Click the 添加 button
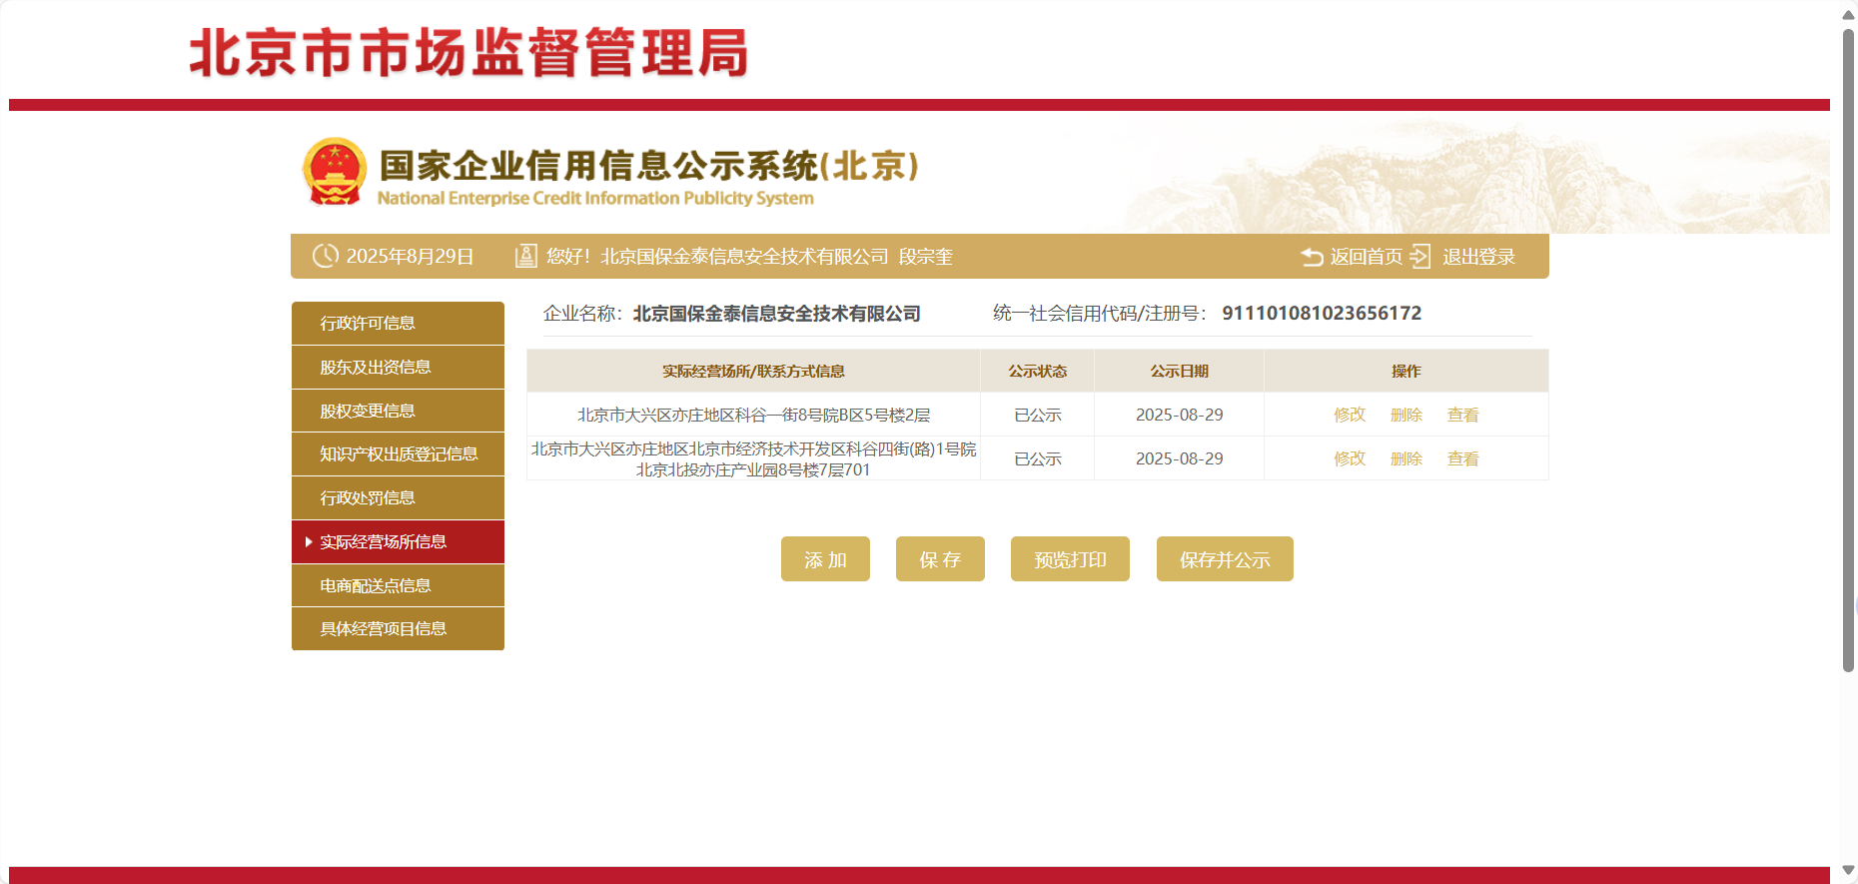This screenshot has width=1858, height=884. tap(825, 559)
